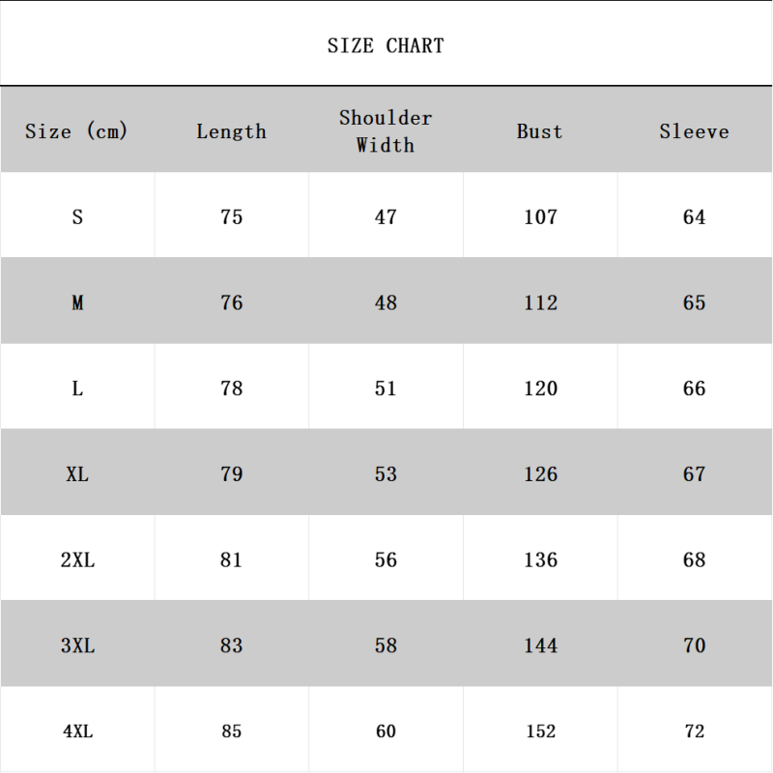Select the Shoulder Width header cell
The image size is (773, 773).
(386, 131)
